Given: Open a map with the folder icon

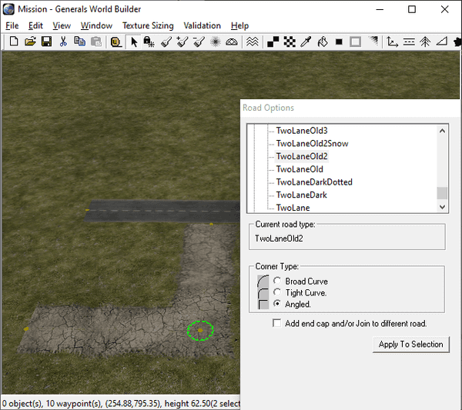Looking at the screenshot, I should point(30,42).
